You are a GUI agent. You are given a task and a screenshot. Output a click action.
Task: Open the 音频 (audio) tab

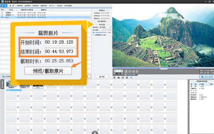coord(11,5)
